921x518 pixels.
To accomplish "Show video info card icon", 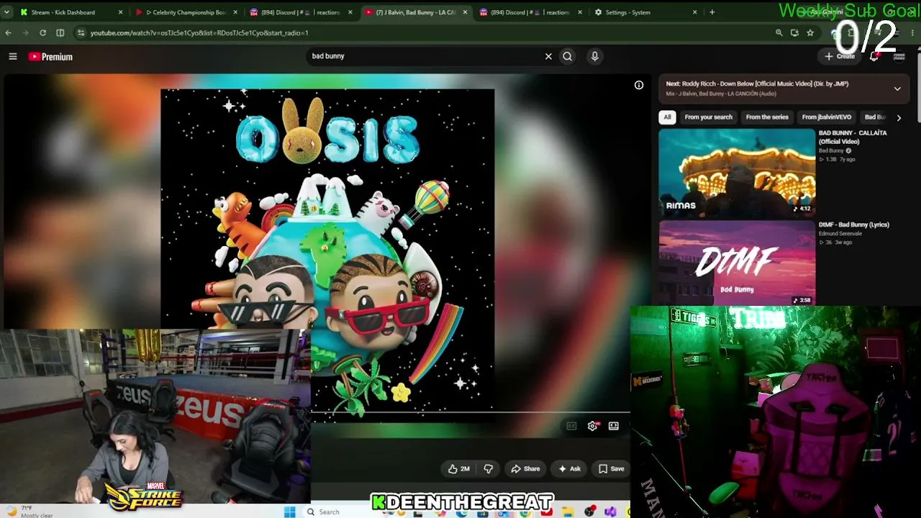I will click(639, 85).
